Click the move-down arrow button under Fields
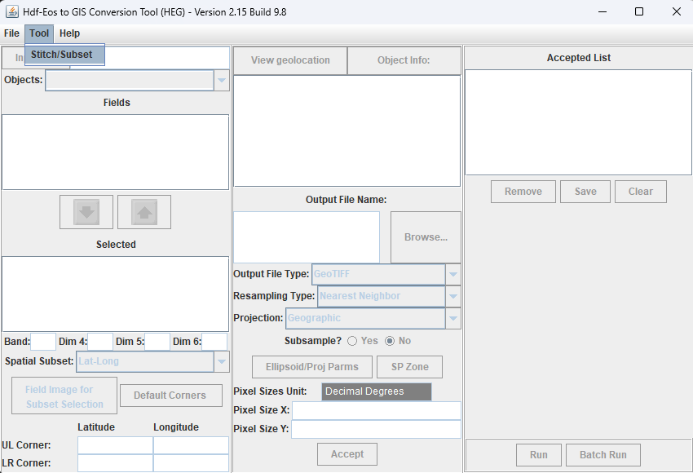The width and height of the screenshot is (693, 473). pyautogui.click(x=86, y=212)
